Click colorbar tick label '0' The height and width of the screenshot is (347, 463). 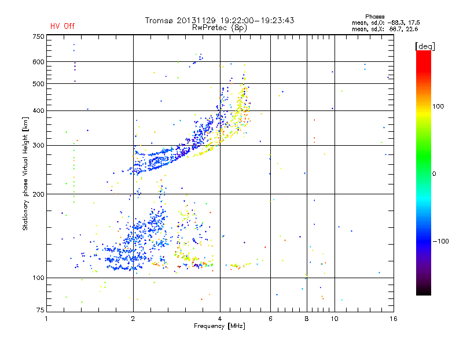tap(434, 174)
